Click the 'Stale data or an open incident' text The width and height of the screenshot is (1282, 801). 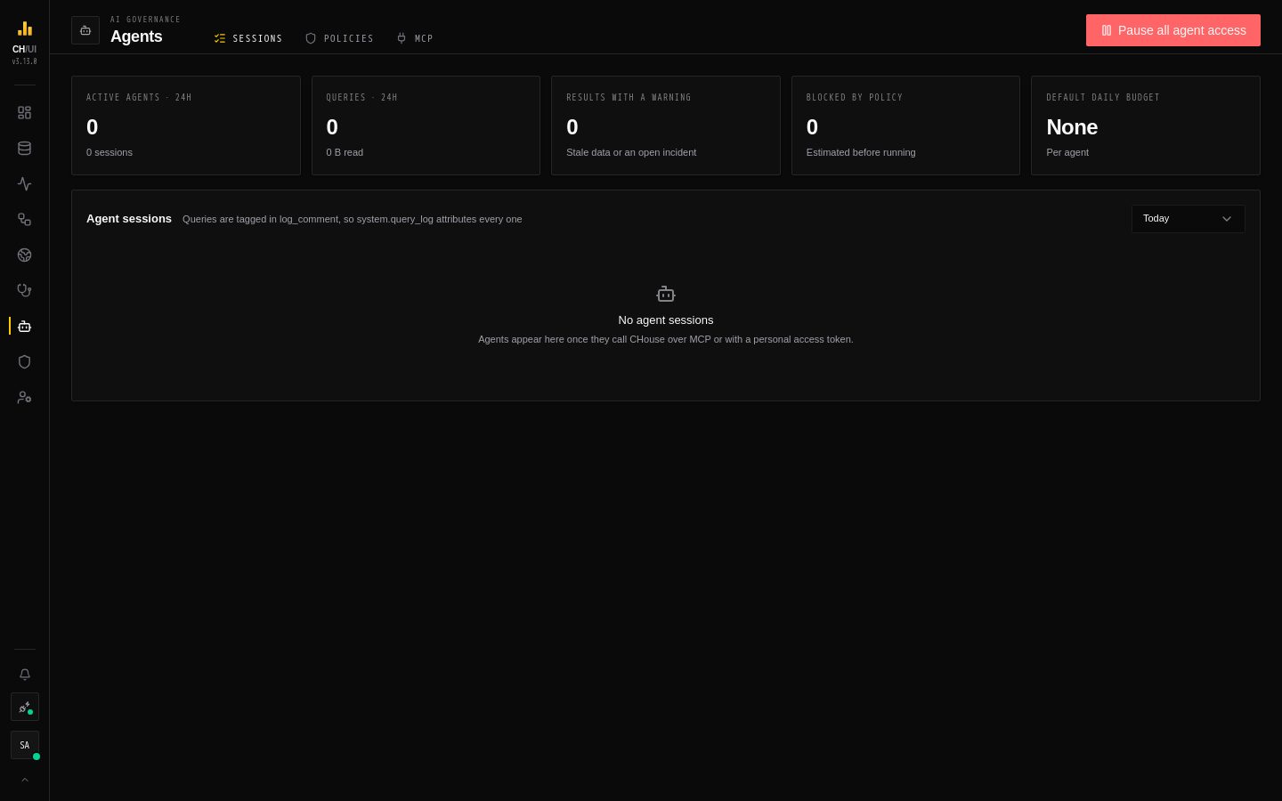point(631,152)
